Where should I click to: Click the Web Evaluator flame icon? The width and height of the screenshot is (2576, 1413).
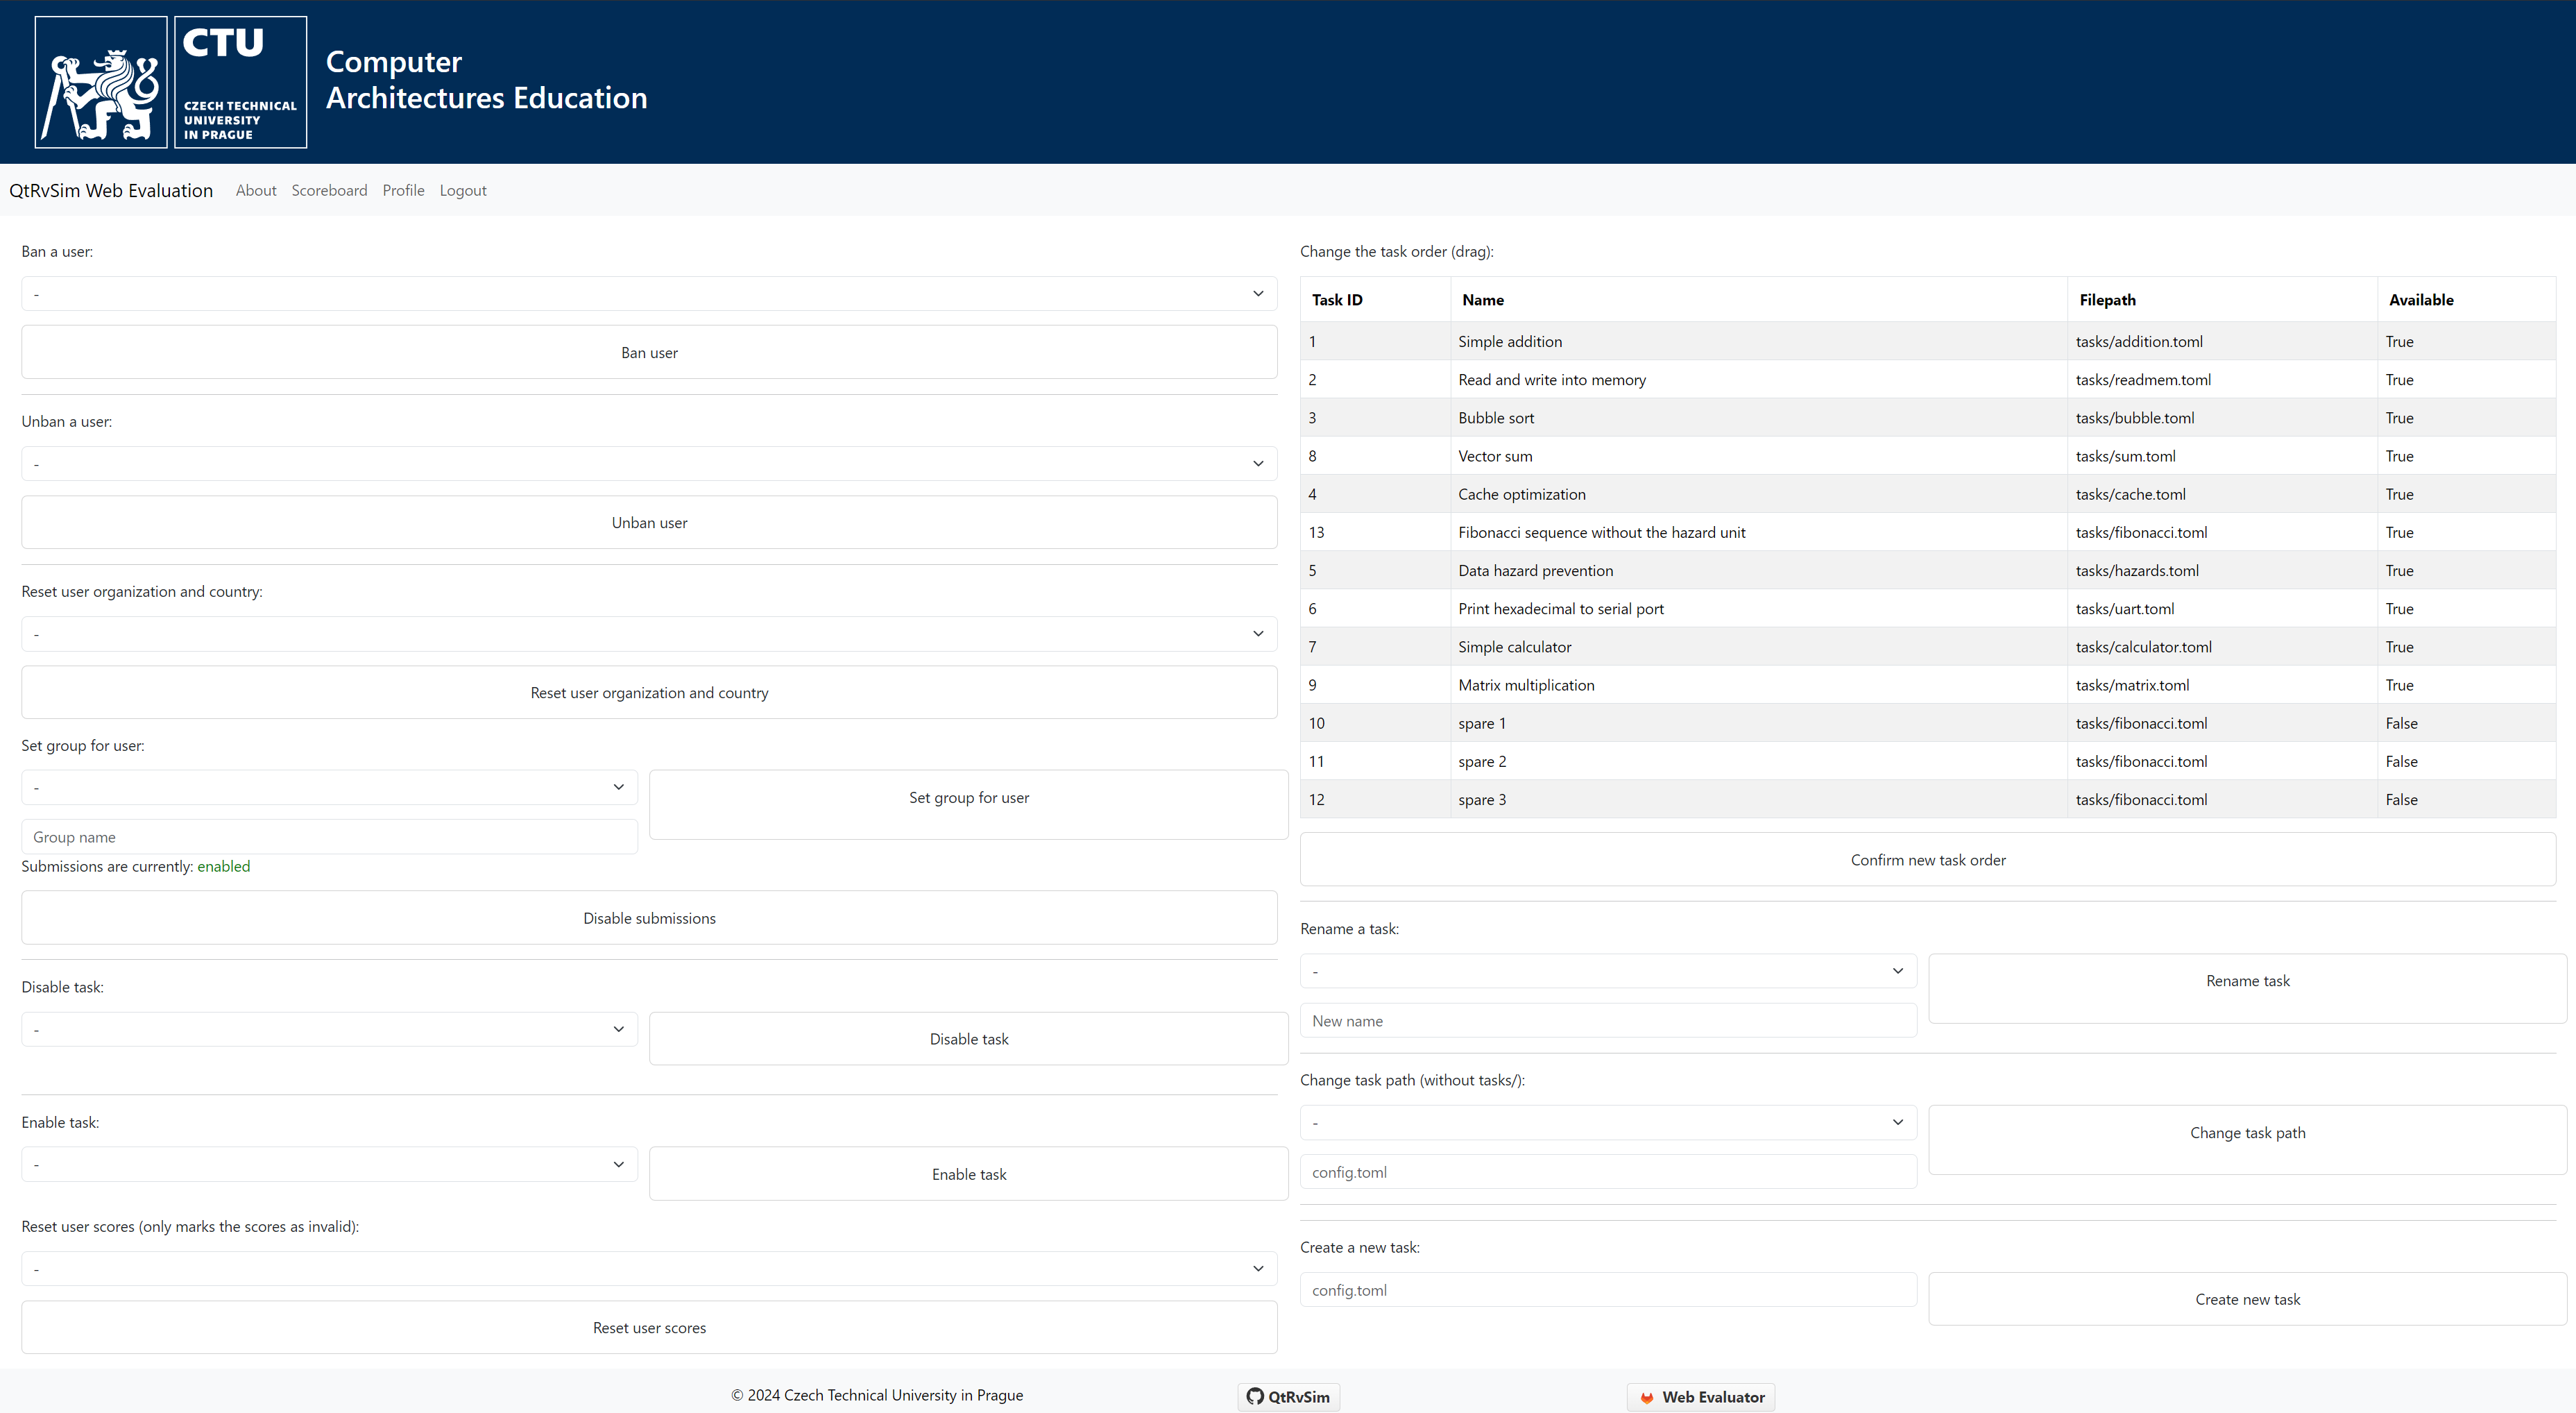[x=1646, y=1397]
